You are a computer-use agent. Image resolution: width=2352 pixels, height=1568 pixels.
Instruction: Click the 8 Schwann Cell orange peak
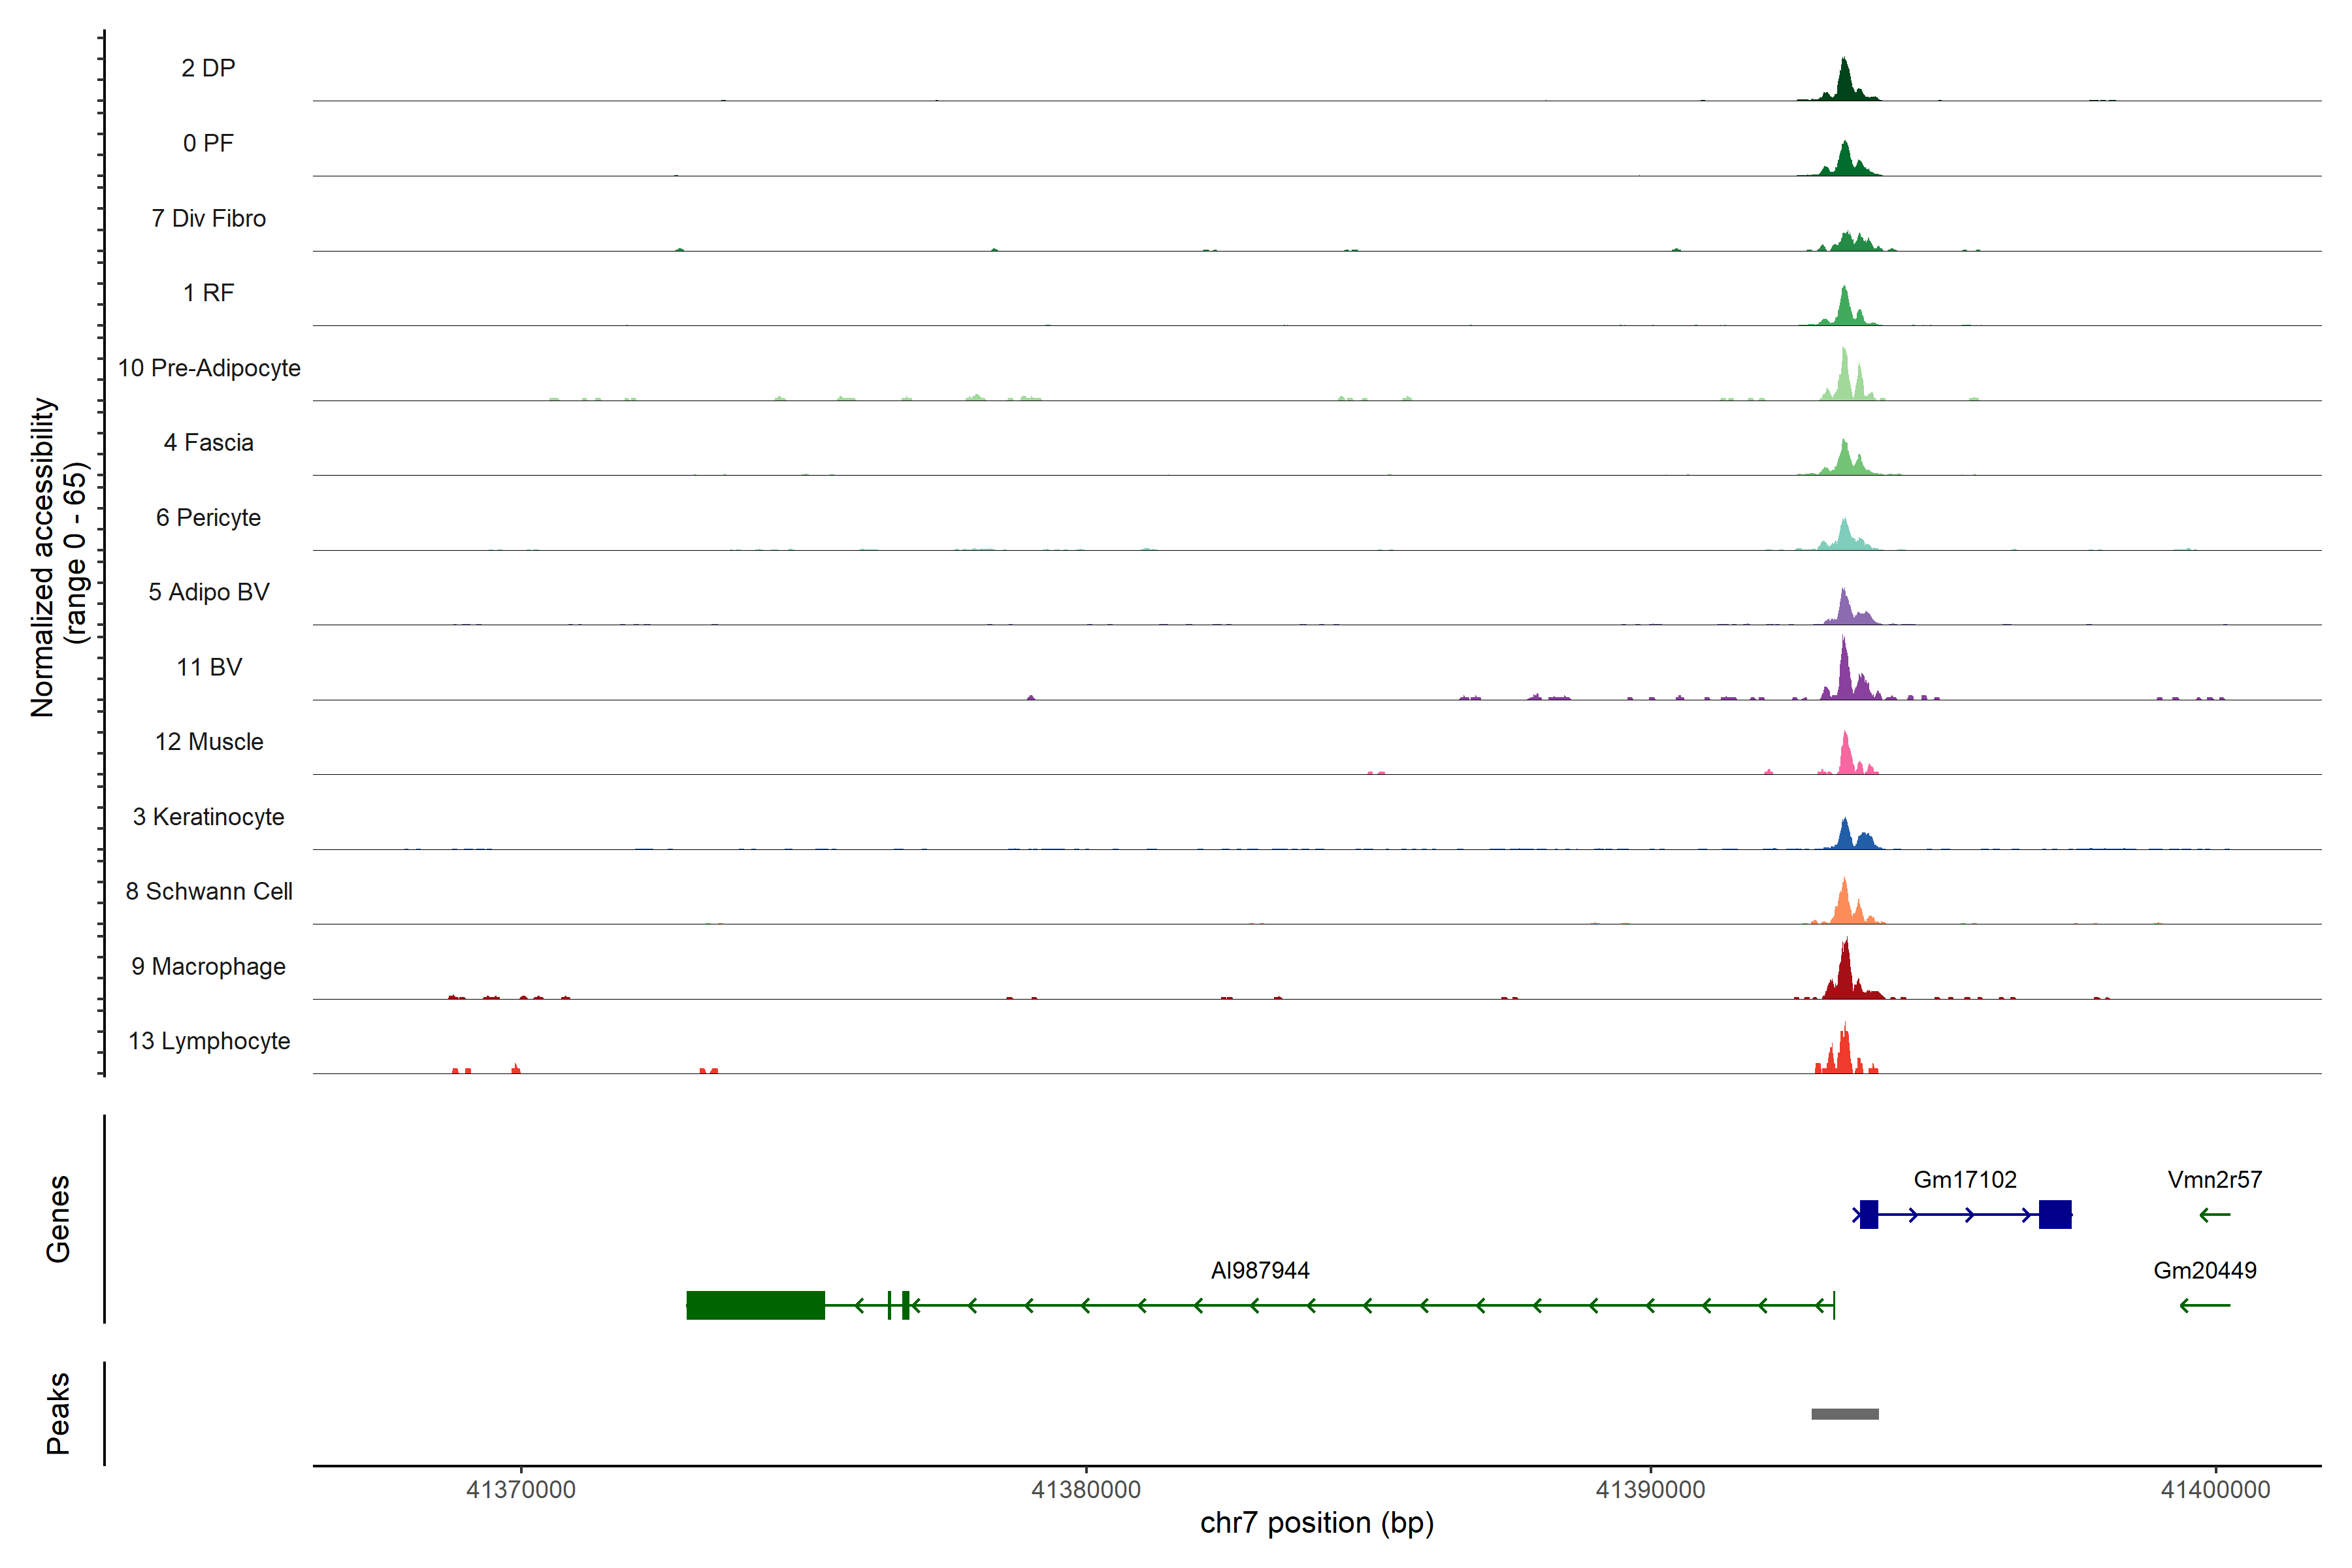click(1845, 905)
